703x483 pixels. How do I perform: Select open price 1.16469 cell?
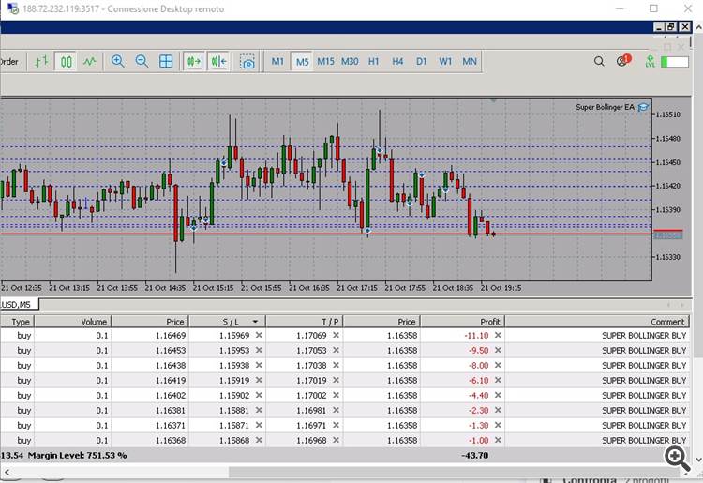(150, 335)
